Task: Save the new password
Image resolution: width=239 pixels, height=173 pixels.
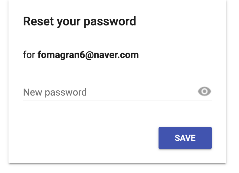Action: point(185,138)
